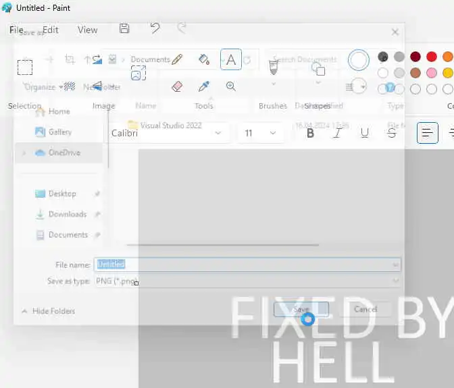Image resolution: width=454 pixels, height=388 pixels.
Task: Open the File menu
Action: point(16,30)
